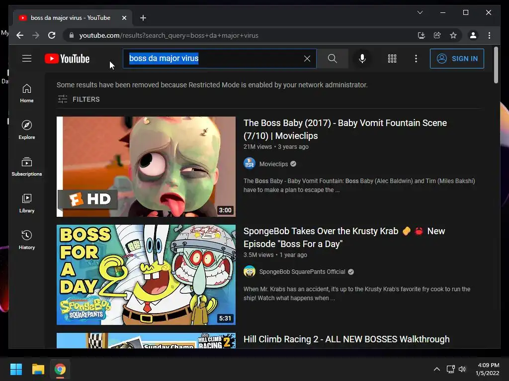Click the volume speaker tray icon
The height and width of the screenshot is (381, 509).
click(x=462, y=369)
